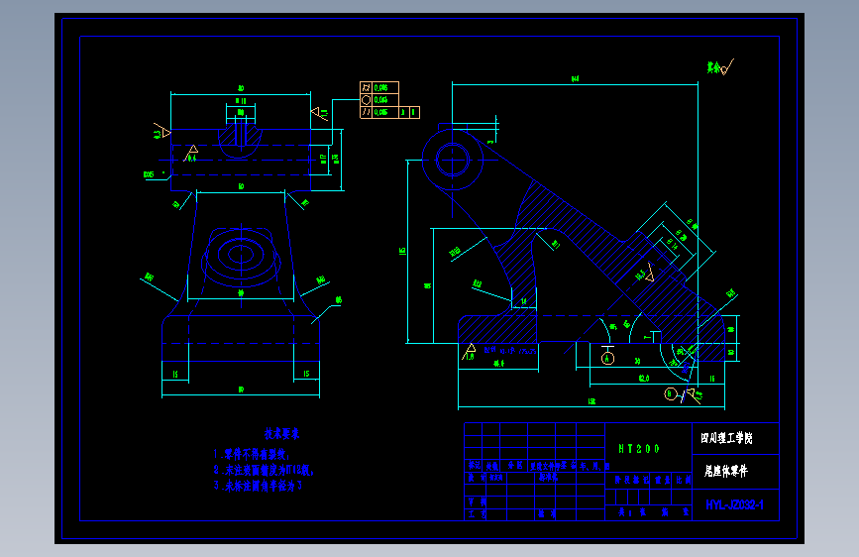The width and height of the screenshot is (859, 557).
Task: Click the 标记 cell in title block
Action: coord(473,466)
